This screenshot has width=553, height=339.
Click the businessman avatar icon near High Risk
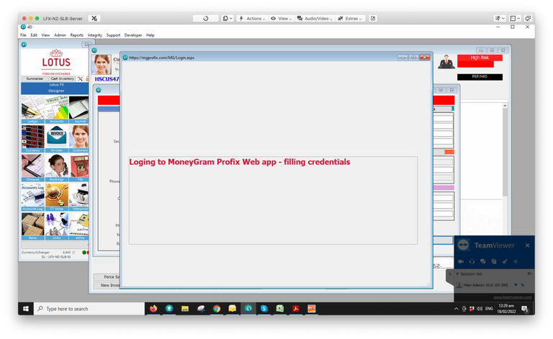(x=446, y=62)
